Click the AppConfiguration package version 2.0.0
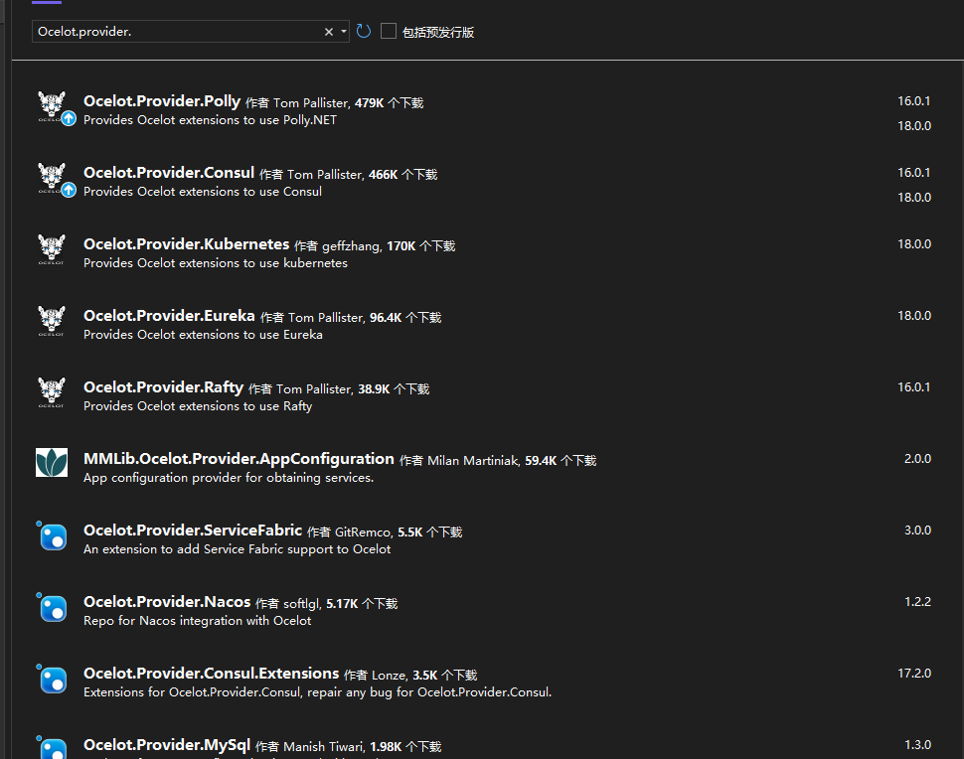This screenshot has width=964, height=759. (918, 458)
